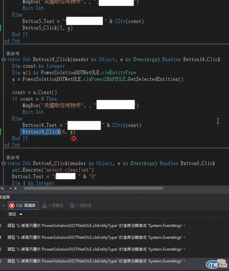Click the Button1.Text assignment line
This screenshot has height=271, width=229.
54,176
